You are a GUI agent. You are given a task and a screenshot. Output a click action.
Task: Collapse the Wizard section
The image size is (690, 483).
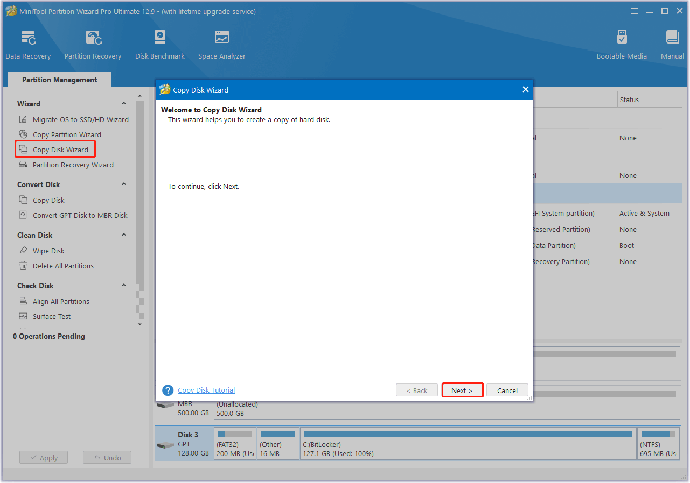[124, 104]
